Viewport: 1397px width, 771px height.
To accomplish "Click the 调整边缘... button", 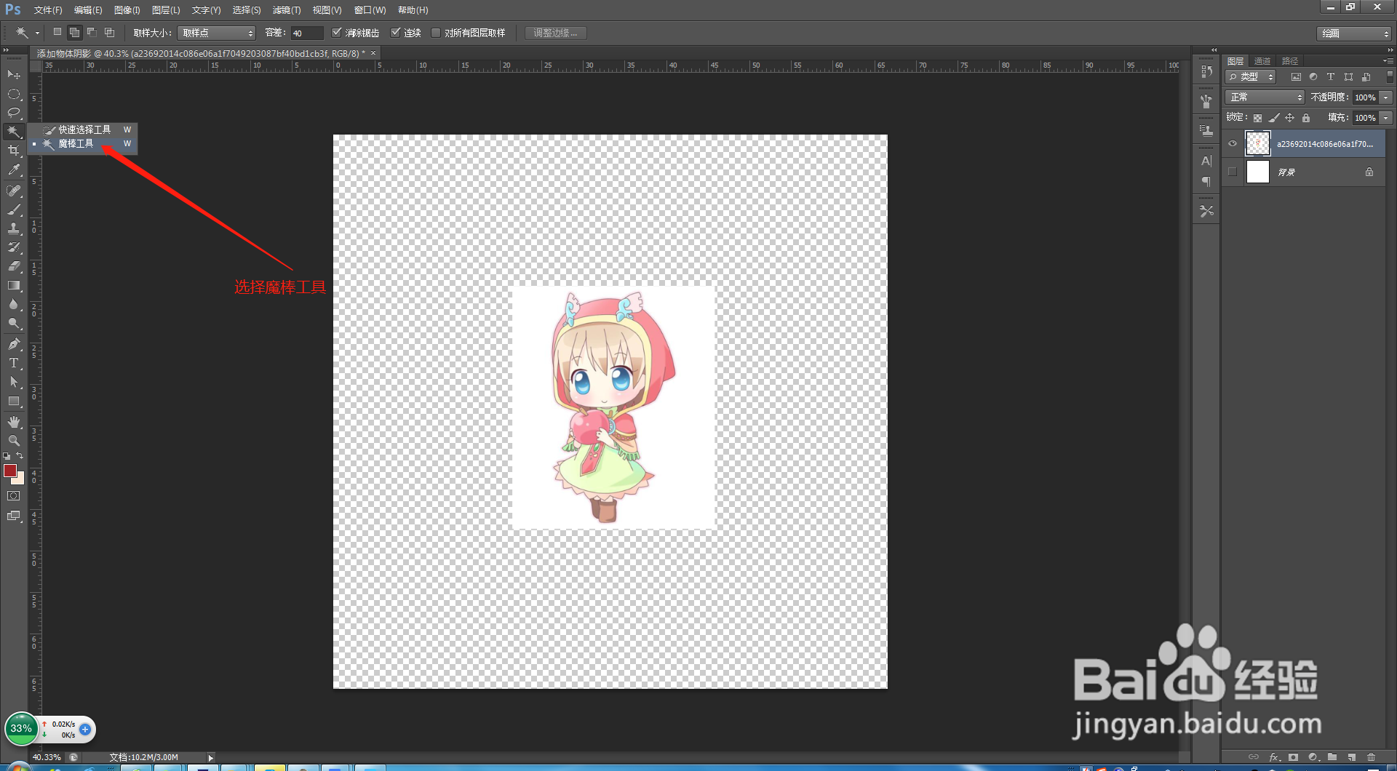I will tap(555, 33).
